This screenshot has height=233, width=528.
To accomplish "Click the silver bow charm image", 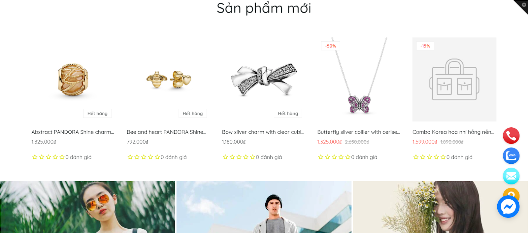I will pos(264,80).
